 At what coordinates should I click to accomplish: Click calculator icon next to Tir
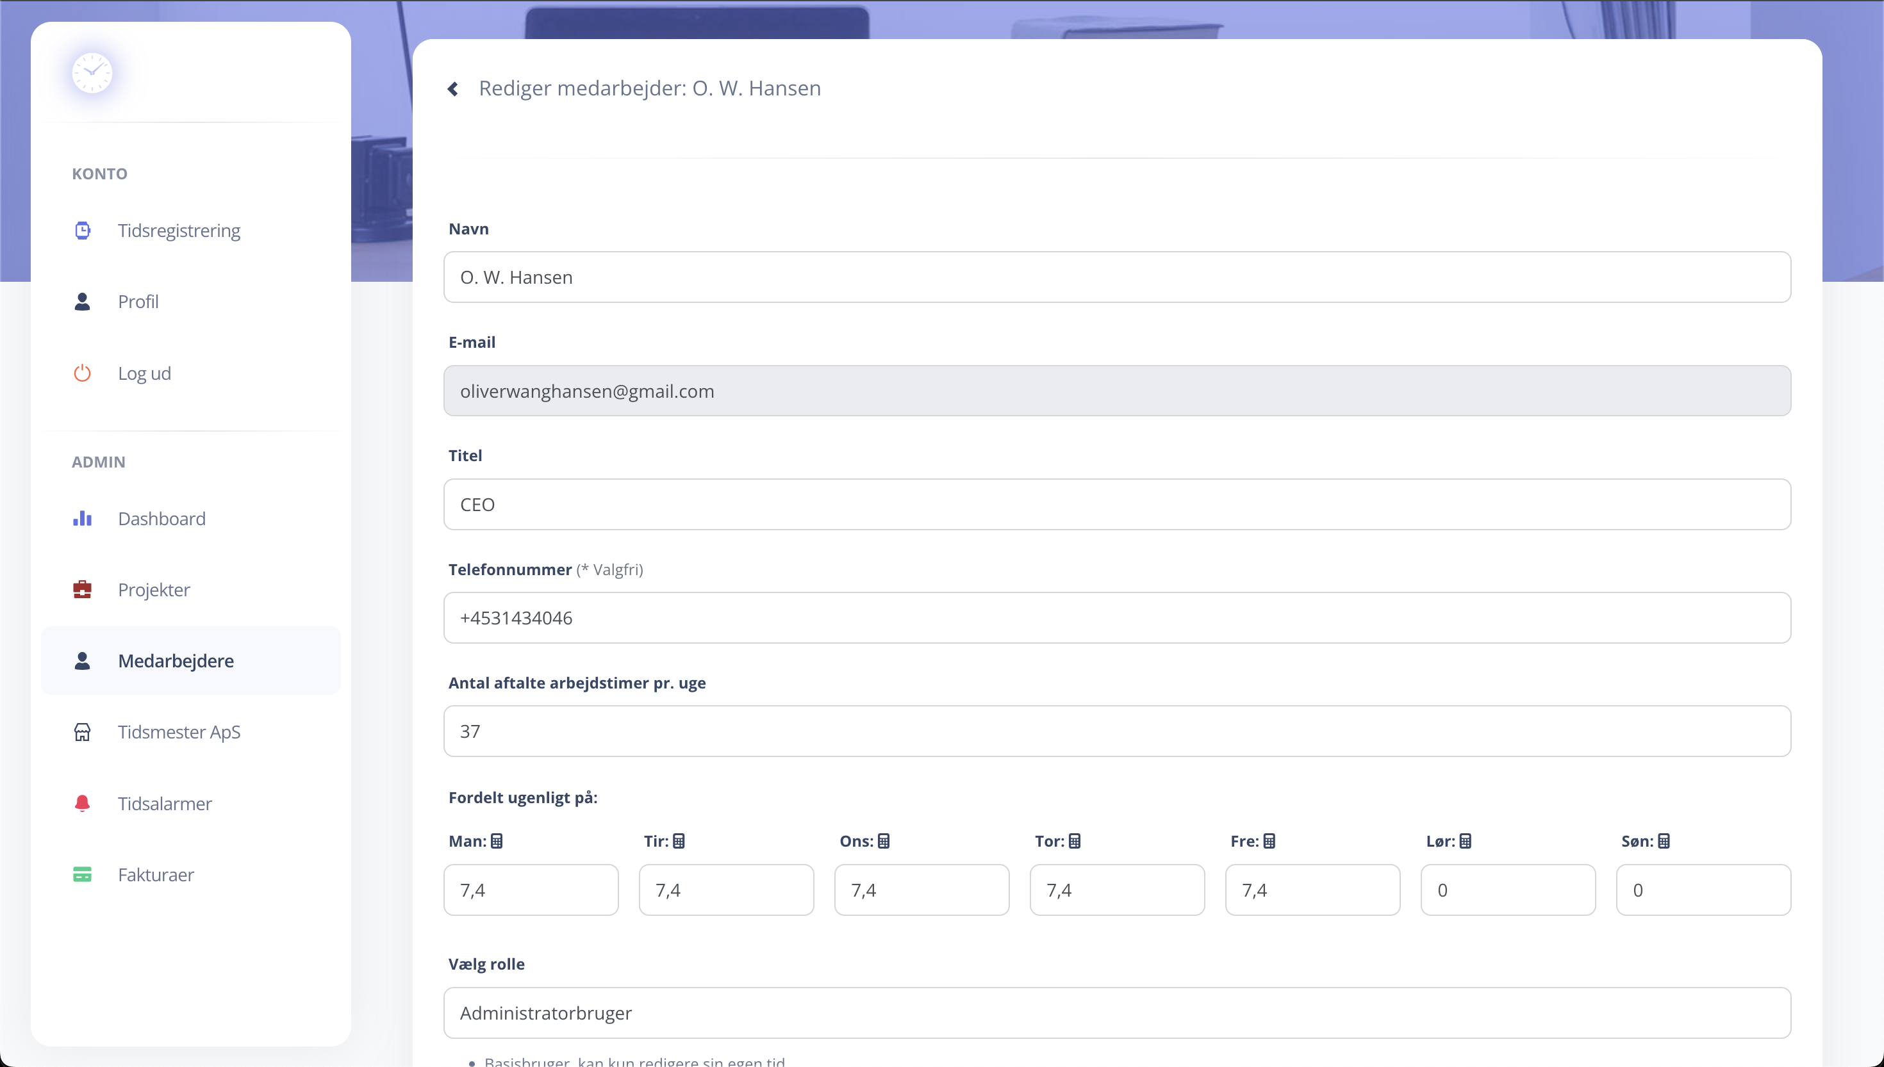[679, 842]
